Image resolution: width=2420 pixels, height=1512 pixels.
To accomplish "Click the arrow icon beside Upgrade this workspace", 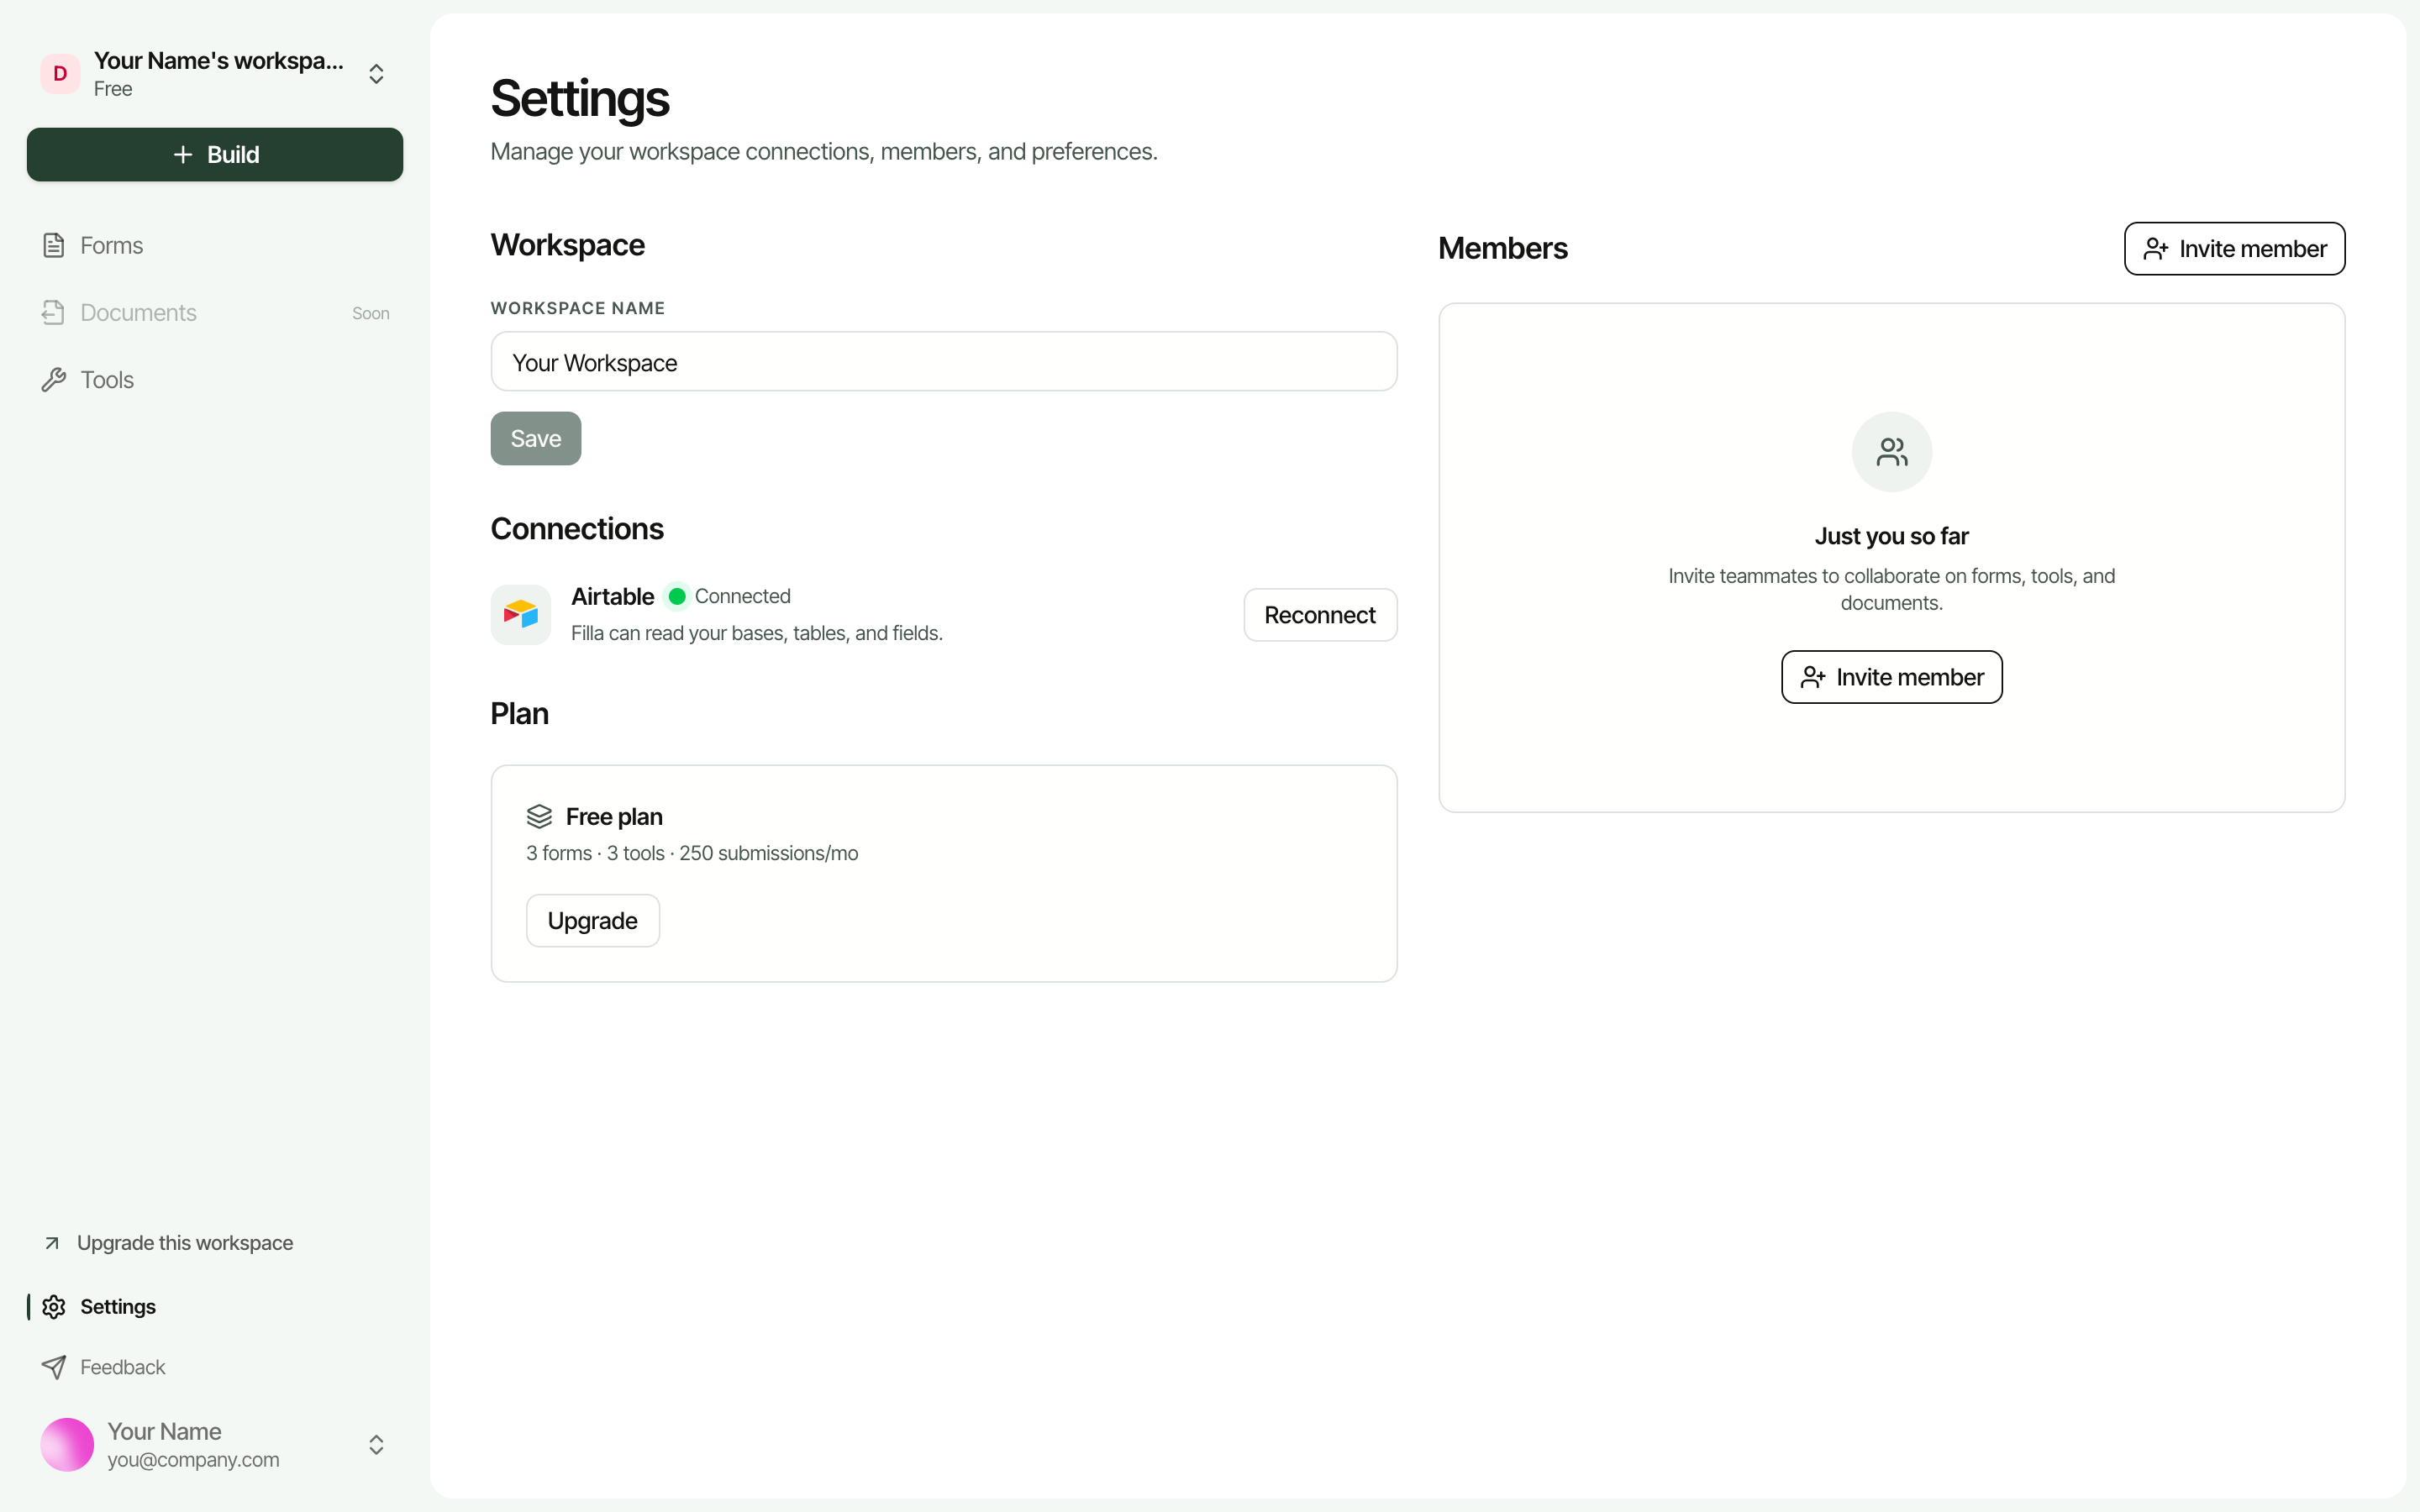I will point(54,1242).
